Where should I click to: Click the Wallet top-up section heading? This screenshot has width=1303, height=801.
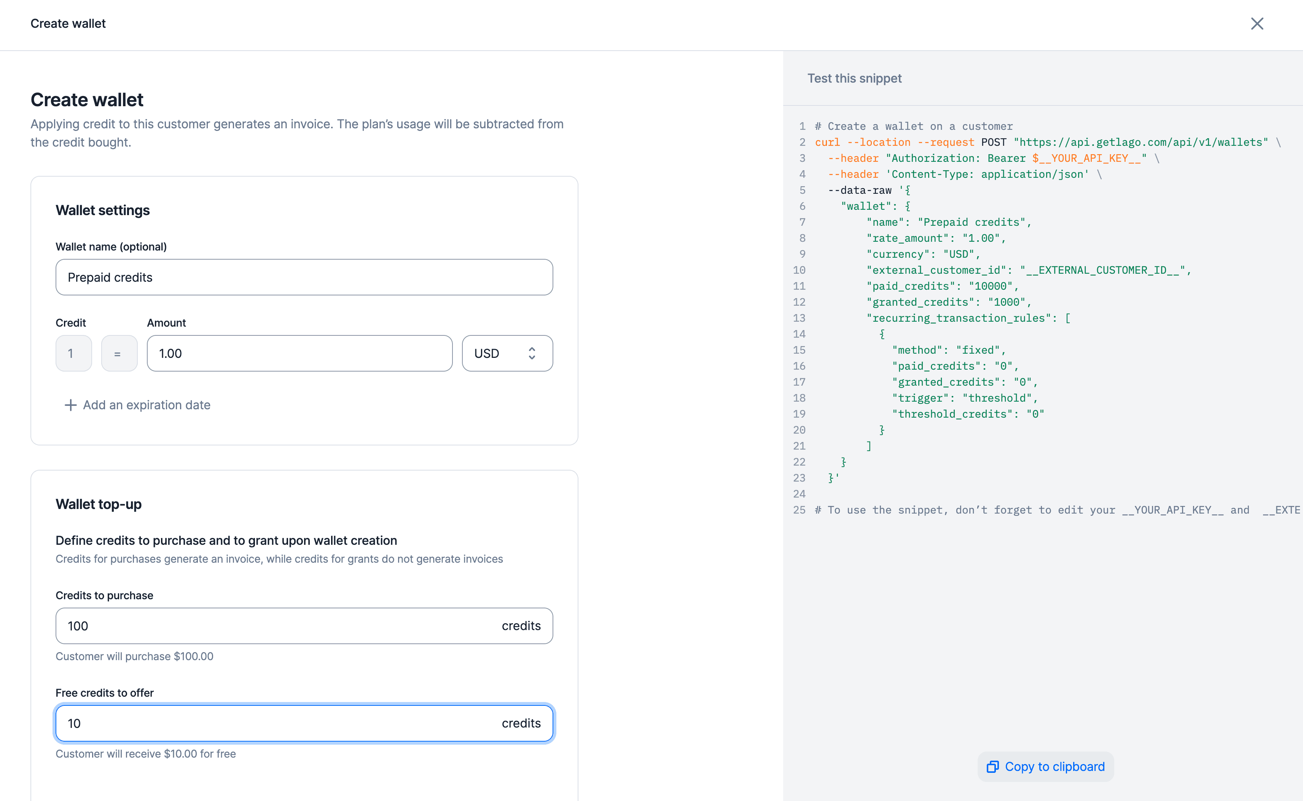tap(99, 504)
